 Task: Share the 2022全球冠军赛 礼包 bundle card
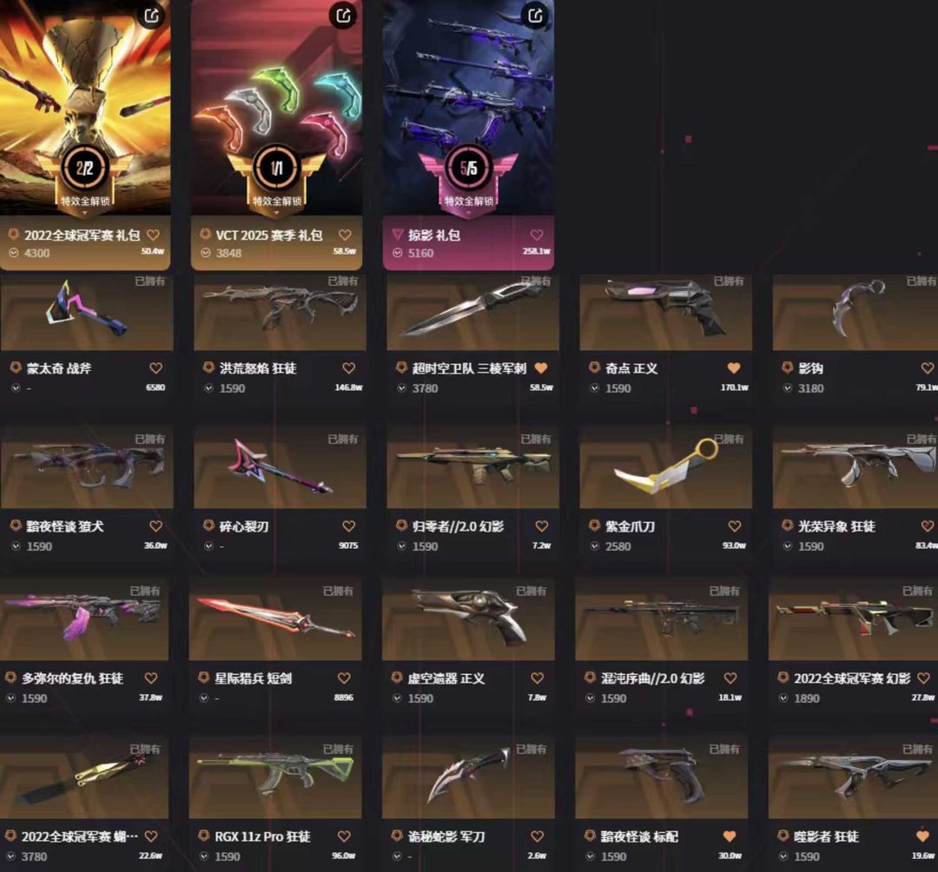pos(152,16)
